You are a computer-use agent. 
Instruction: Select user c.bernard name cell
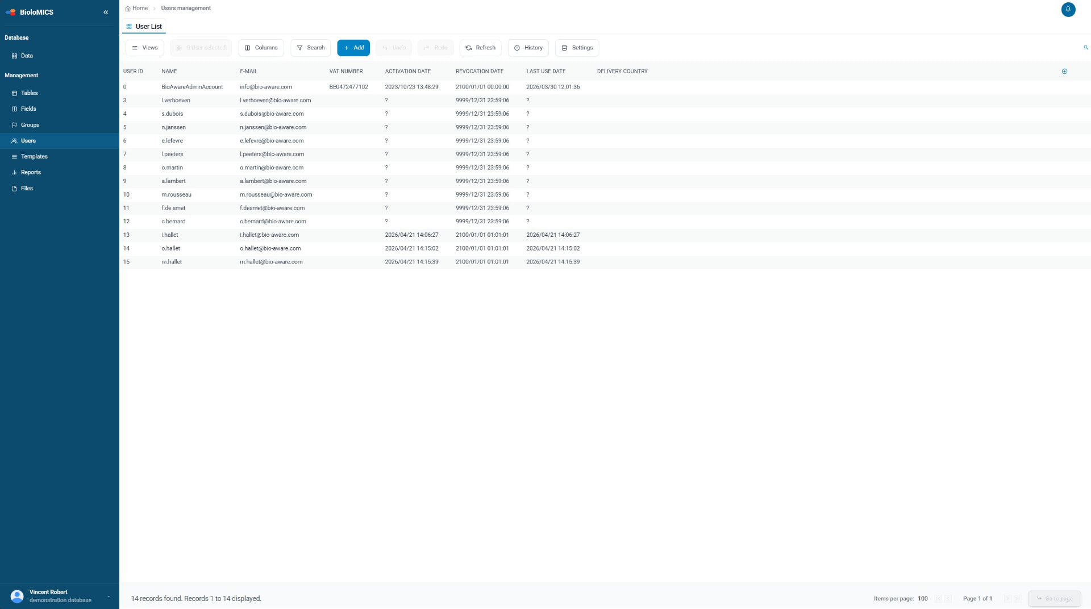coord(173,222)
